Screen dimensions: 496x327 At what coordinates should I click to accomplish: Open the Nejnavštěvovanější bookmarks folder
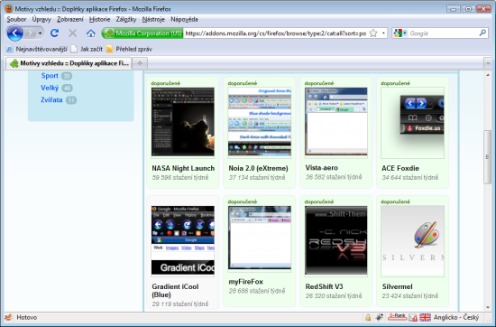[37, 49]
